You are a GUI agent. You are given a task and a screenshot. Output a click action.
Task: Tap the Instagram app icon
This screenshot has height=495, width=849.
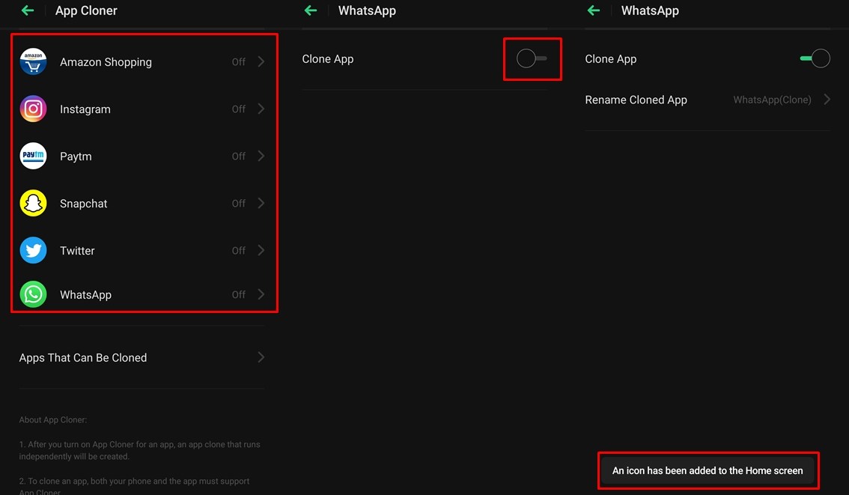[x=33, y=109]
